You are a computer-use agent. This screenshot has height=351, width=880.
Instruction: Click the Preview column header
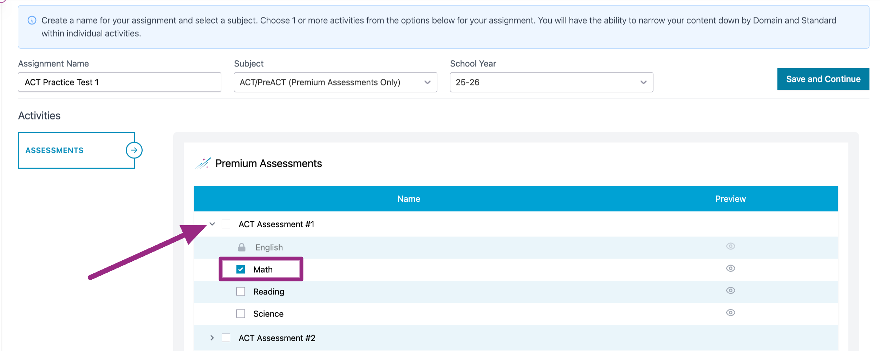[730, 199]
